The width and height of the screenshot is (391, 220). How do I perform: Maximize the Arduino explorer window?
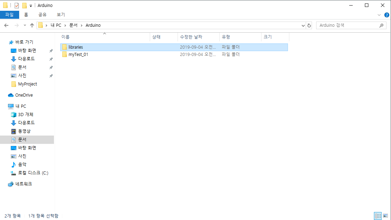pyautogui.click(x=367, y=5)
